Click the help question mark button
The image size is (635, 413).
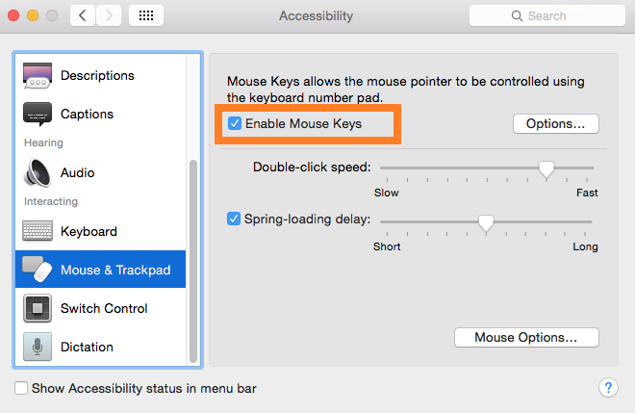pyautogui.click(x=607, y=388)
